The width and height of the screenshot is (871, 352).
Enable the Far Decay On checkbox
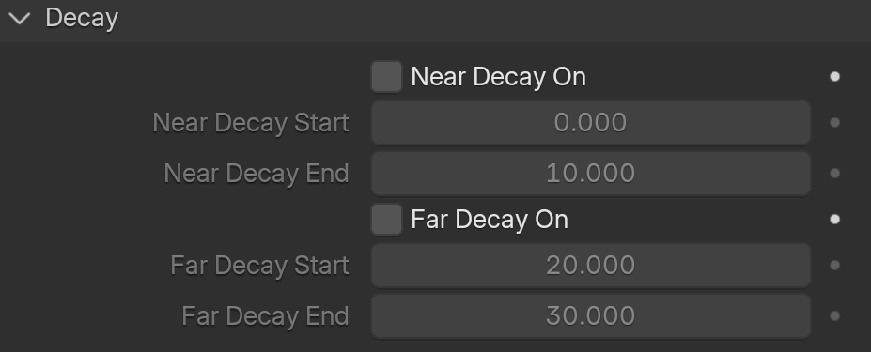(x=386, y=220)
